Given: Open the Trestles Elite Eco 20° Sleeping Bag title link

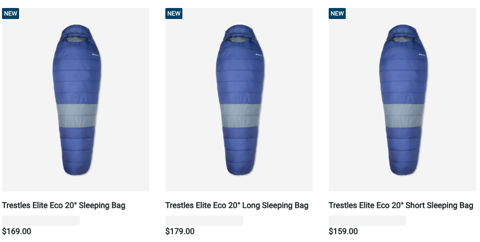Looking at the screenshot, I should point(64,205).
